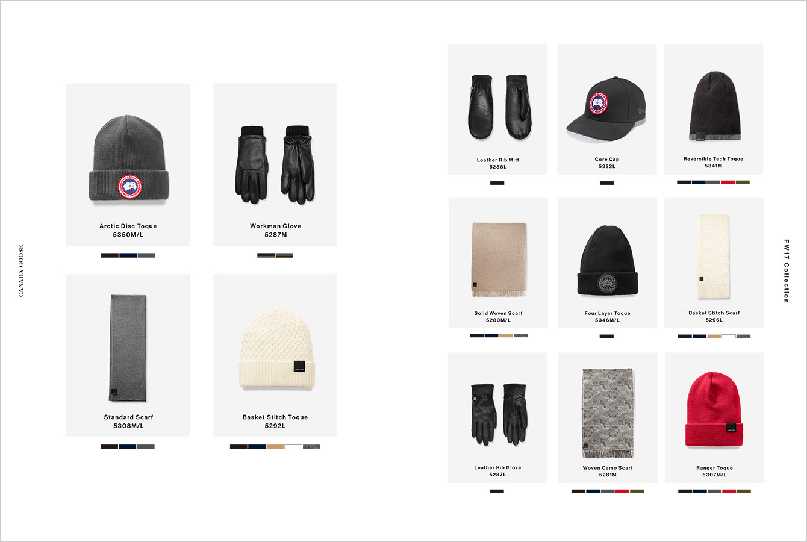Open the Arctic Disc Toque product image
Image resolution: width=807 pixels, height=542 pixels.
click(128, 164)
